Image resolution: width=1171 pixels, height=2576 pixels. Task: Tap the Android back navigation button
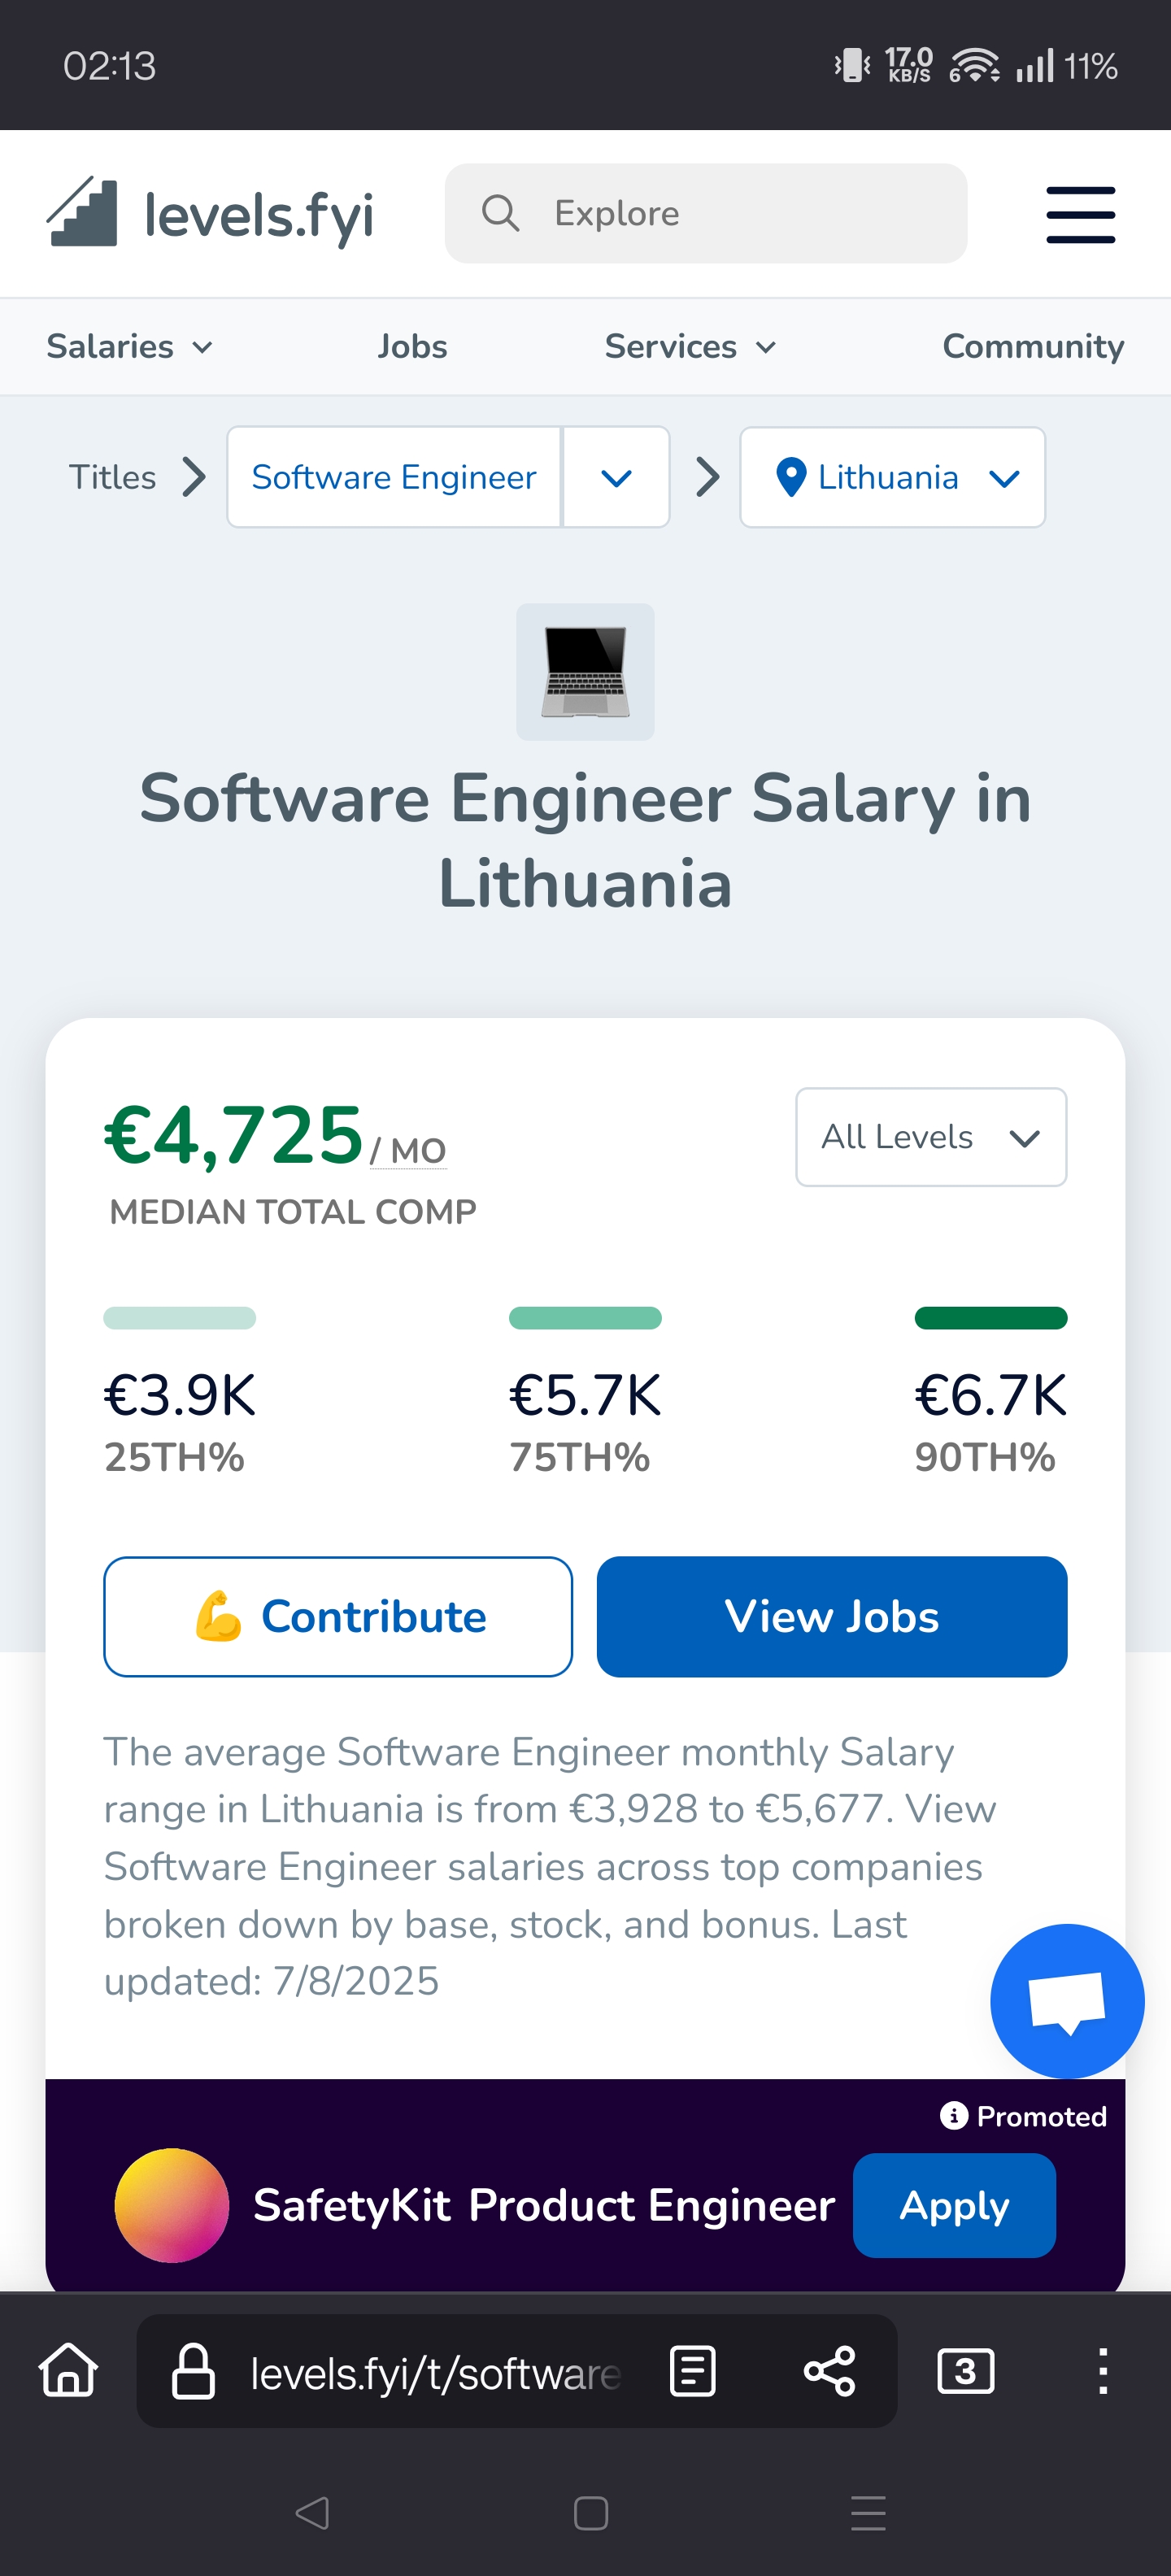[312, 2513]
